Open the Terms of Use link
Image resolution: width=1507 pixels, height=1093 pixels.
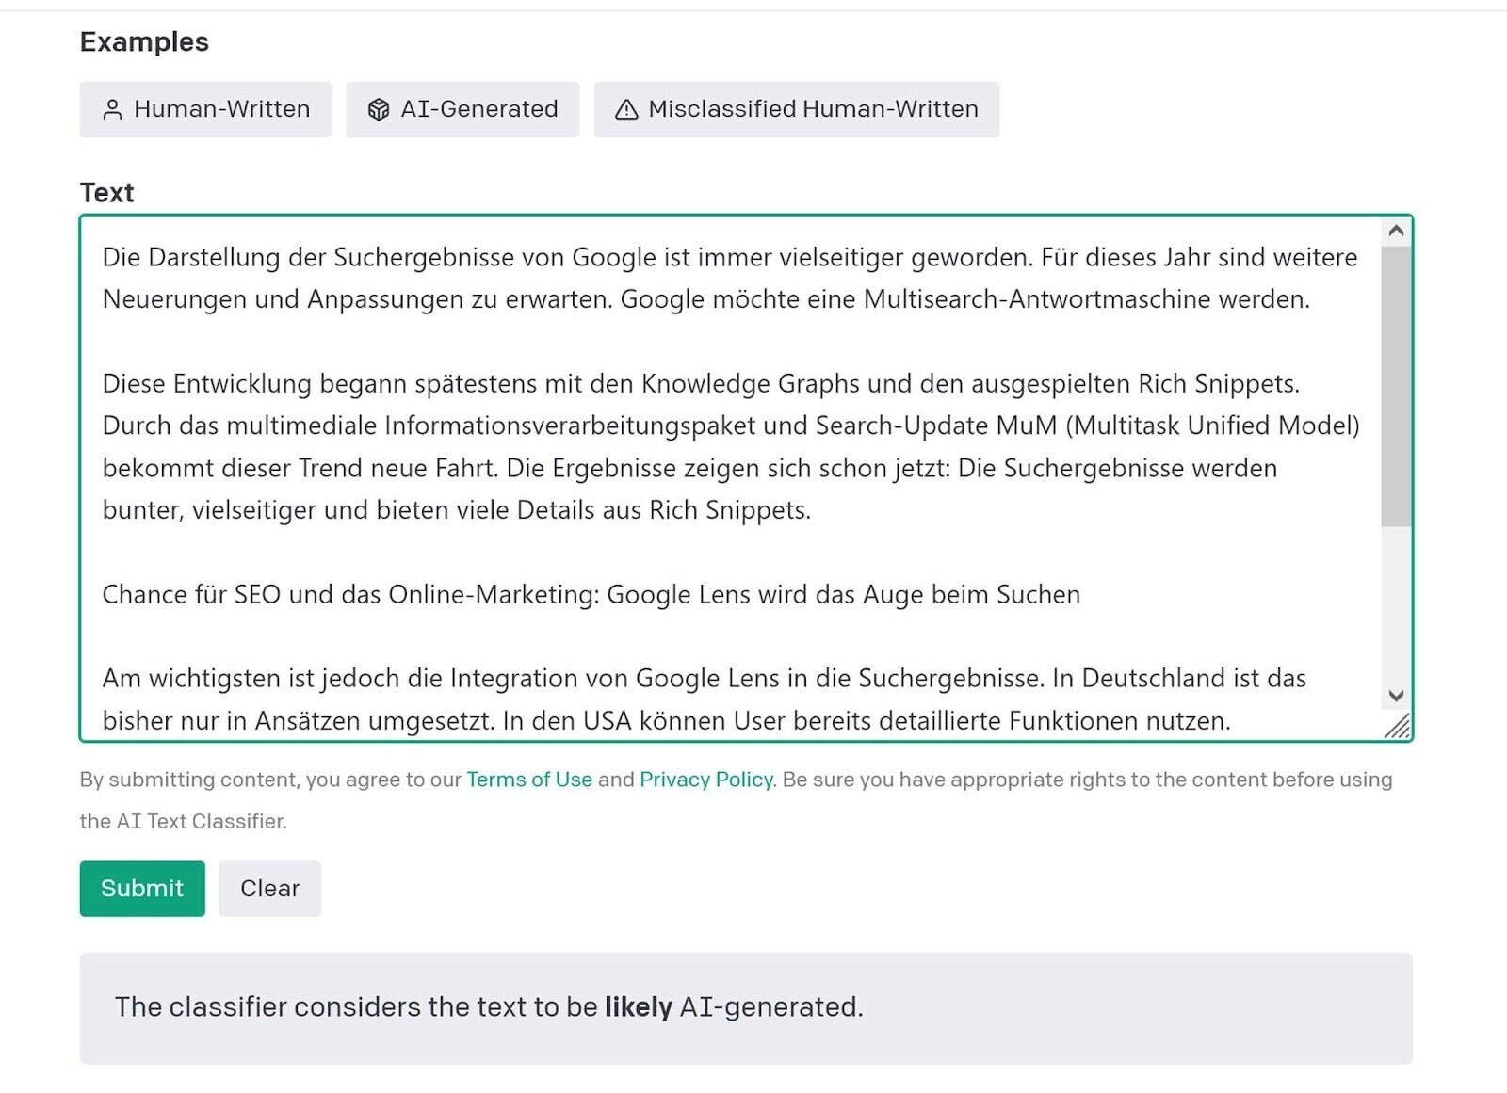tap(529, 780)
